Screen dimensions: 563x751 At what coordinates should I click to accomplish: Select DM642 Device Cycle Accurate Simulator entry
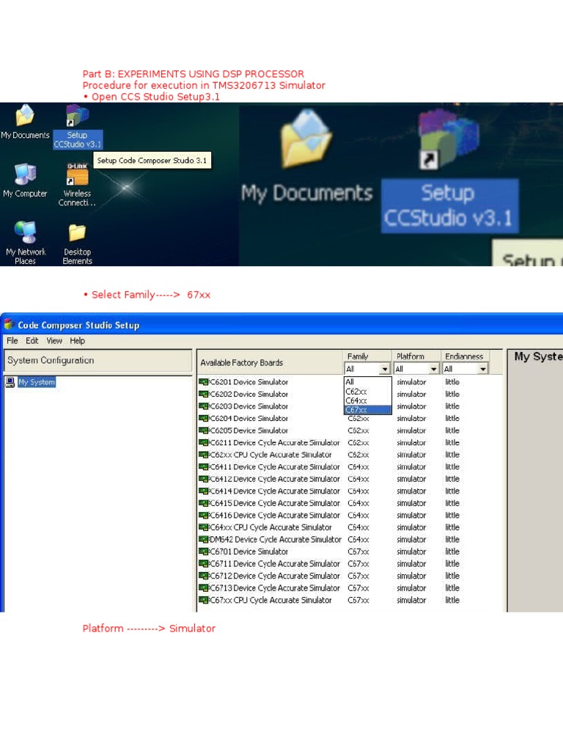275,540
